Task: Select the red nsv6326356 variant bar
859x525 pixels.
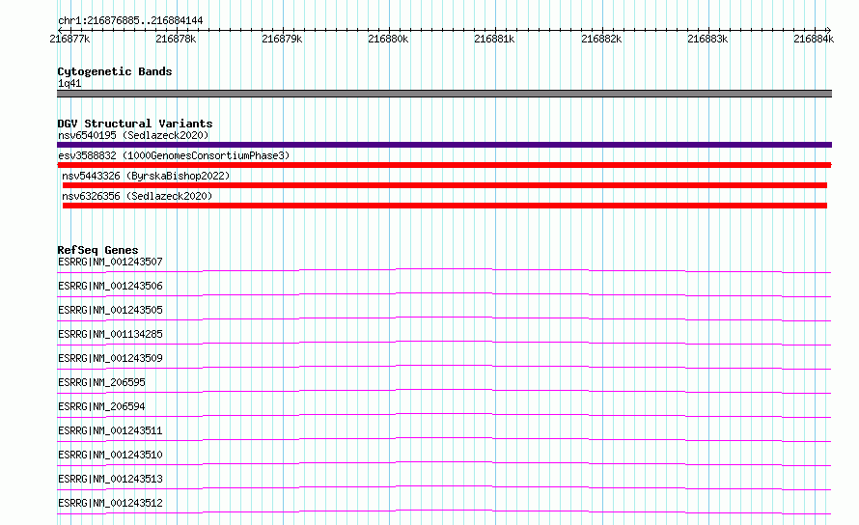Action: coord(445,206)
